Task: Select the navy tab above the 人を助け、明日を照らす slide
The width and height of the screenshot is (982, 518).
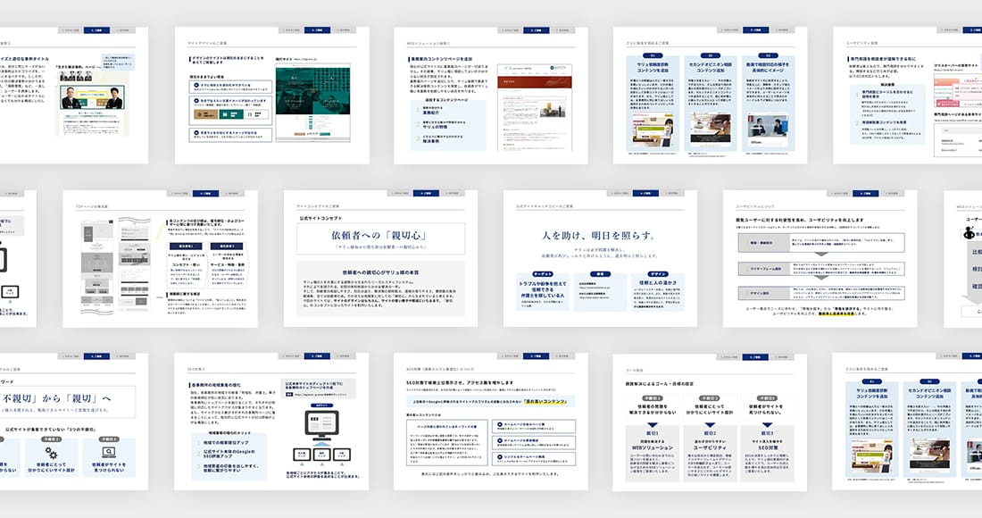Action: [x=645, y=193]
